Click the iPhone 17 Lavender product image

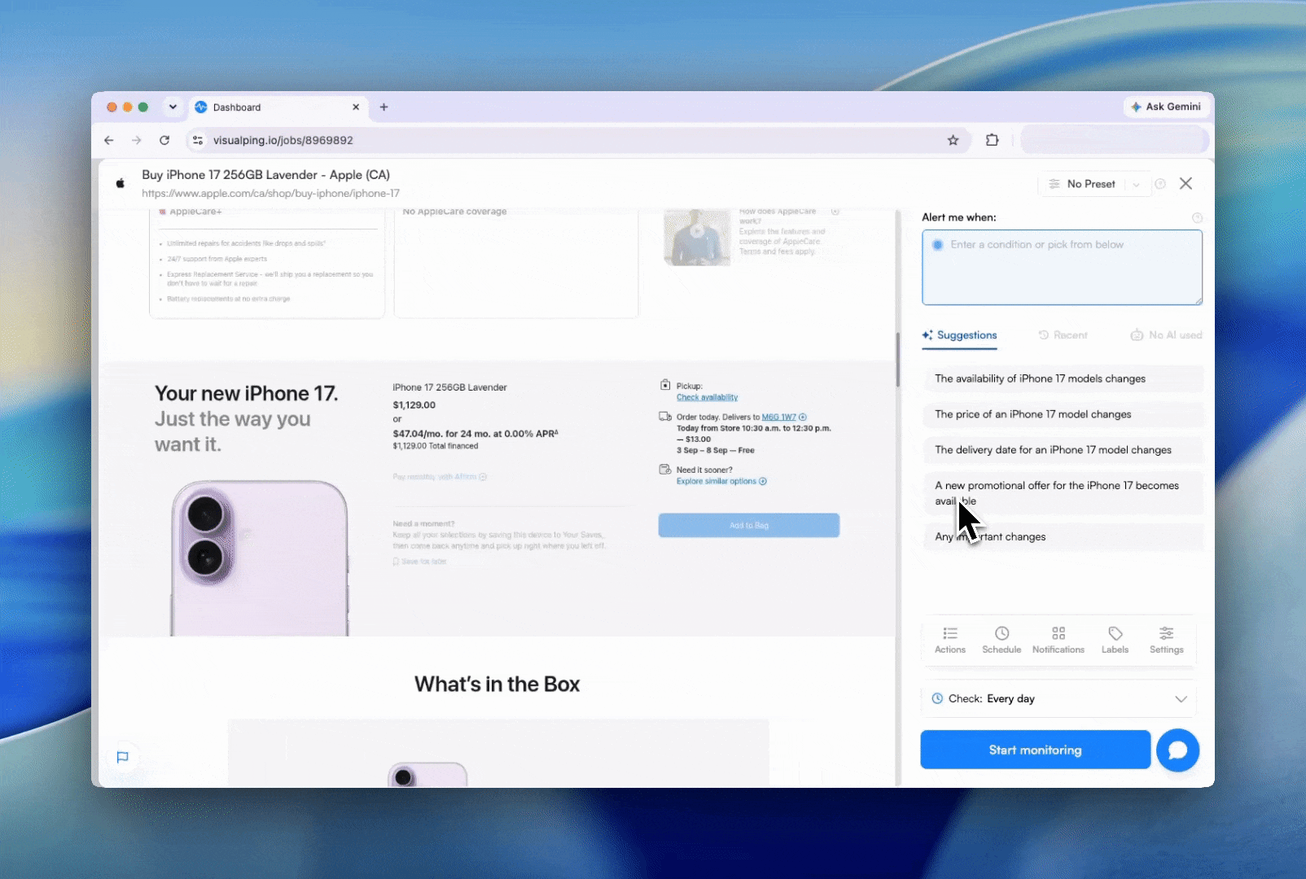tap(260, 558)
